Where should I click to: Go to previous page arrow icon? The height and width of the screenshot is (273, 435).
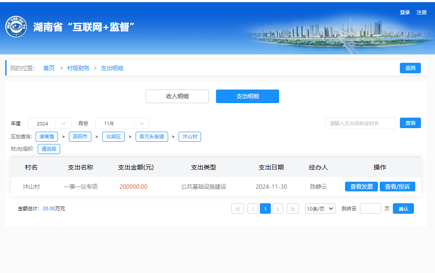(x=253, y=208)
